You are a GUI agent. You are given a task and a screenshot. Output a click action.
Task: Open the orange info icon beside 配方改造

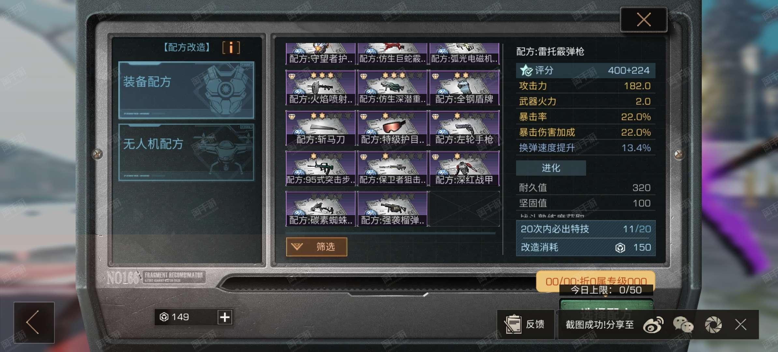pos(231,48)
